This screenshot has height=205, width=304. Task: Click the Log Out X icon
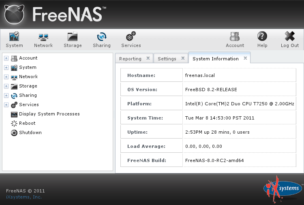[290, 36]
